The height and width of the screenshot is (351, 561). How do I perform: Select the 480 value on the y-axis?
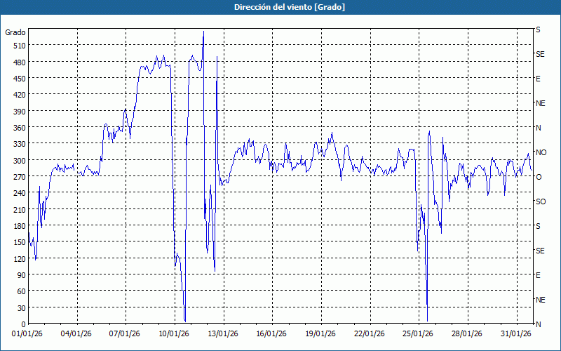tap(20, 62)
